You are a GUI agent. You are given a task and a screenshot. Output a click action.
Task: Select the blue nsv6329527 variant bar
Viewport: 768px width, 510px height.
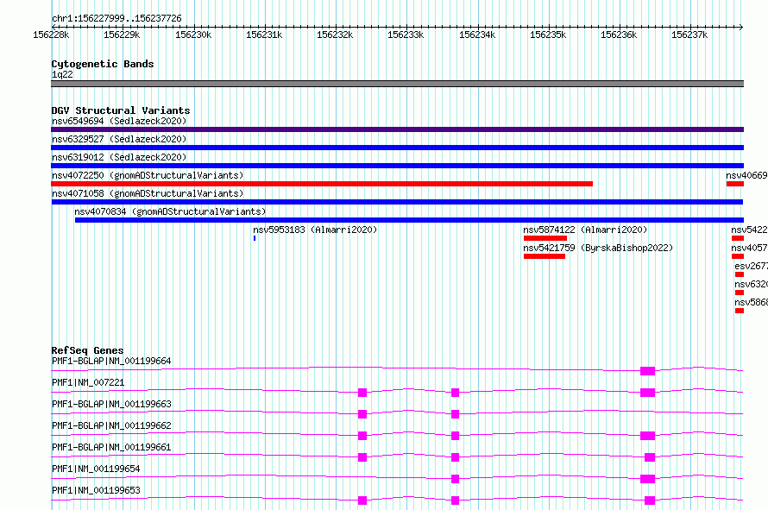[x=397, y=148]
